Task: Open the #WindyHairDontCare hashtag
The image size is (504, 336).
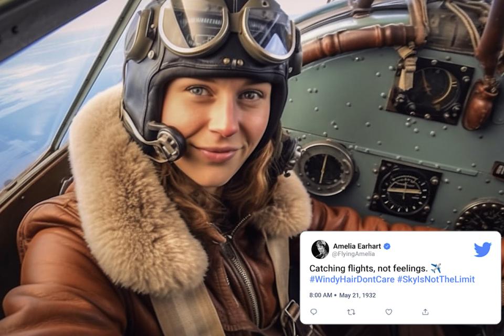Action: point(352,279)
